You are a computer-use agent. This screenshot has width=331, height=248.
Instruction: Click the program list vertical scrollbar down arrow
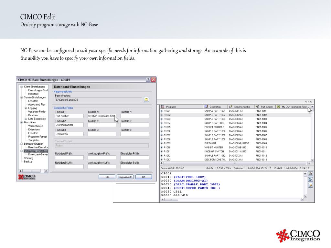312,160
